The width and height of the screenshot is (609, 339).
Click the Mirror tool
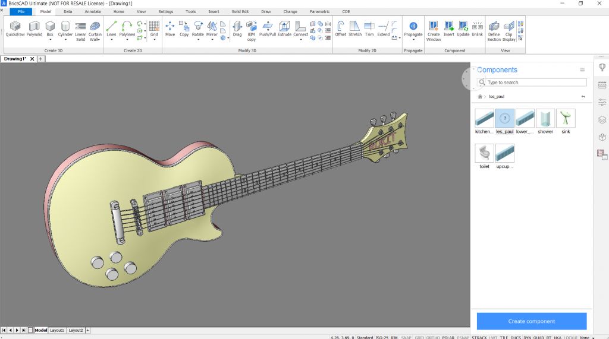tap(212, 29)
